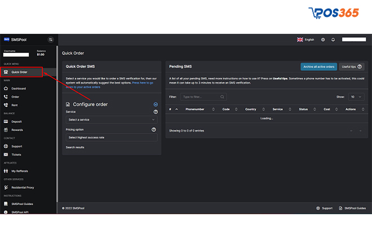Open notifications bell icon in header
This screenshot has height=248, width=372.
coord(333,39)
